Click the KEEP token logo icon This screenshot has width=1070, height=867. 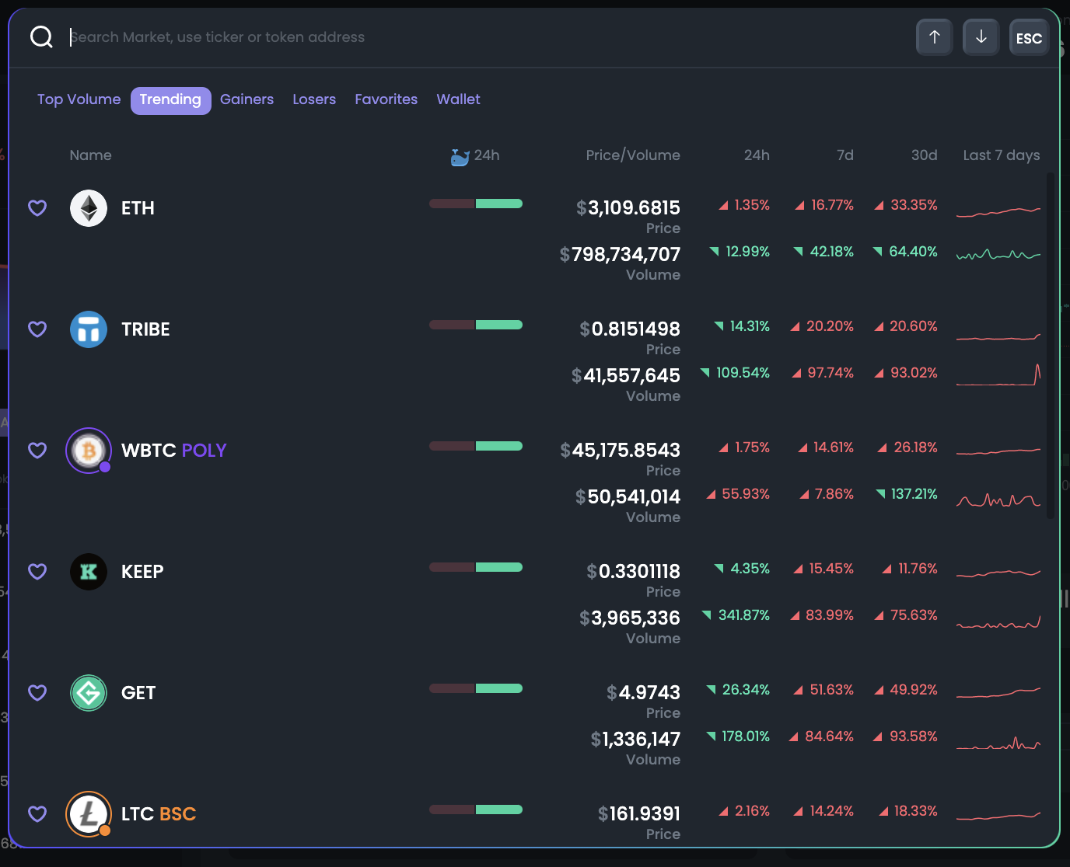click(x=89, y=572)
